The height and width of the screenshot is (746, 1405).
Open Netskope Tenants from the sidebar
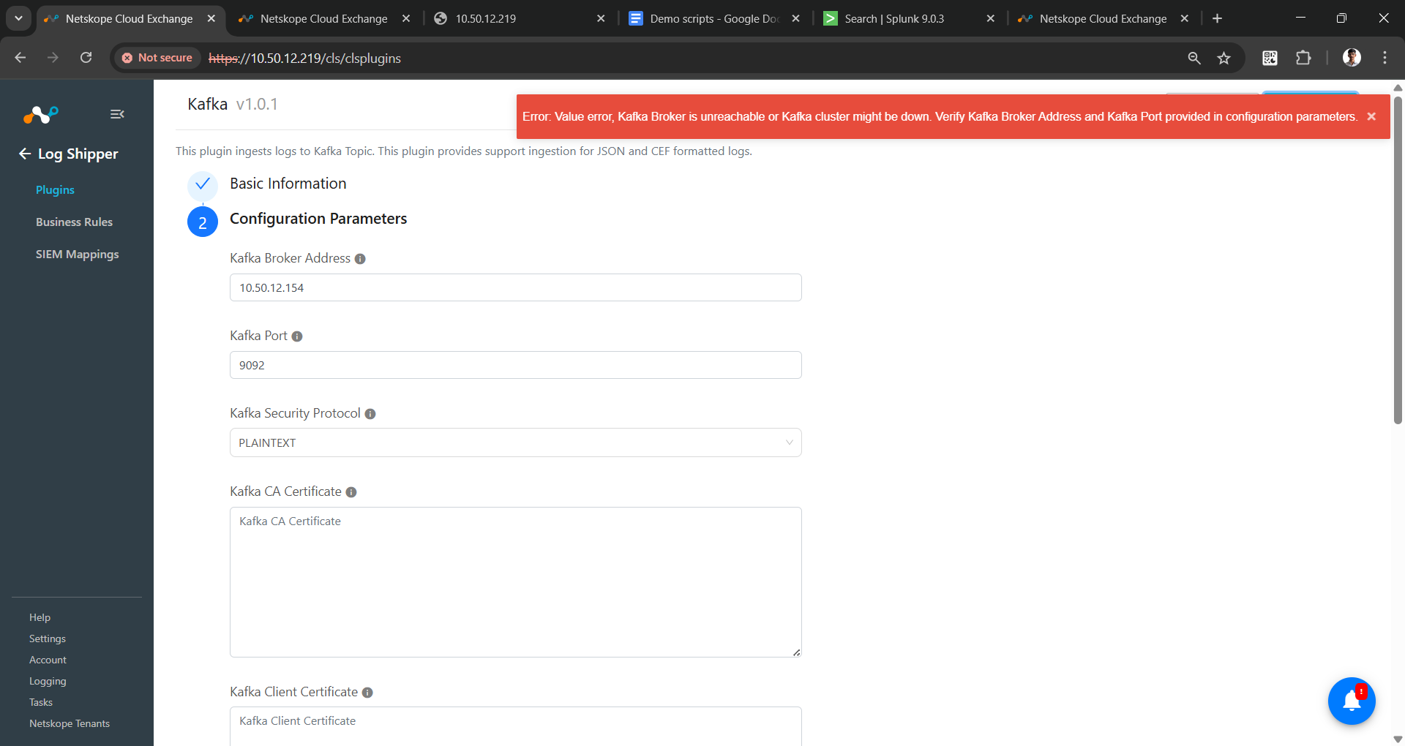click(70, 724)
